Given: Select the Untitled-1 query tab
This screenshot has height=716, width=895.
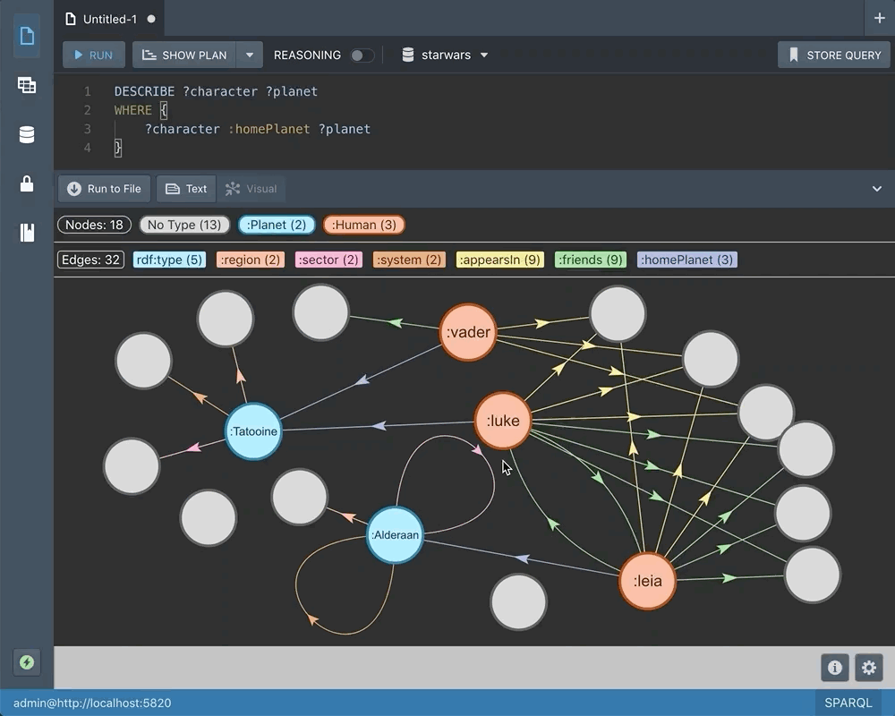Looking at the screenshot, I should [x=109, y=19].
